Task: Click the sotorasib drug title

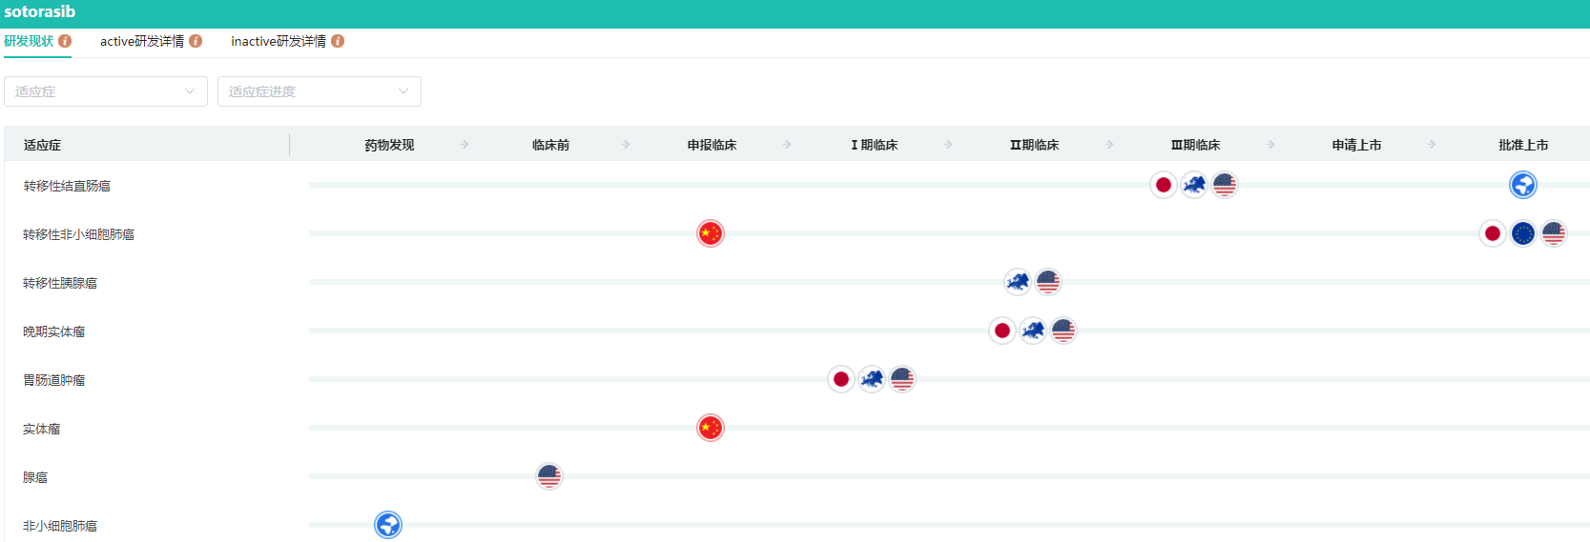Action: point(39,11)
